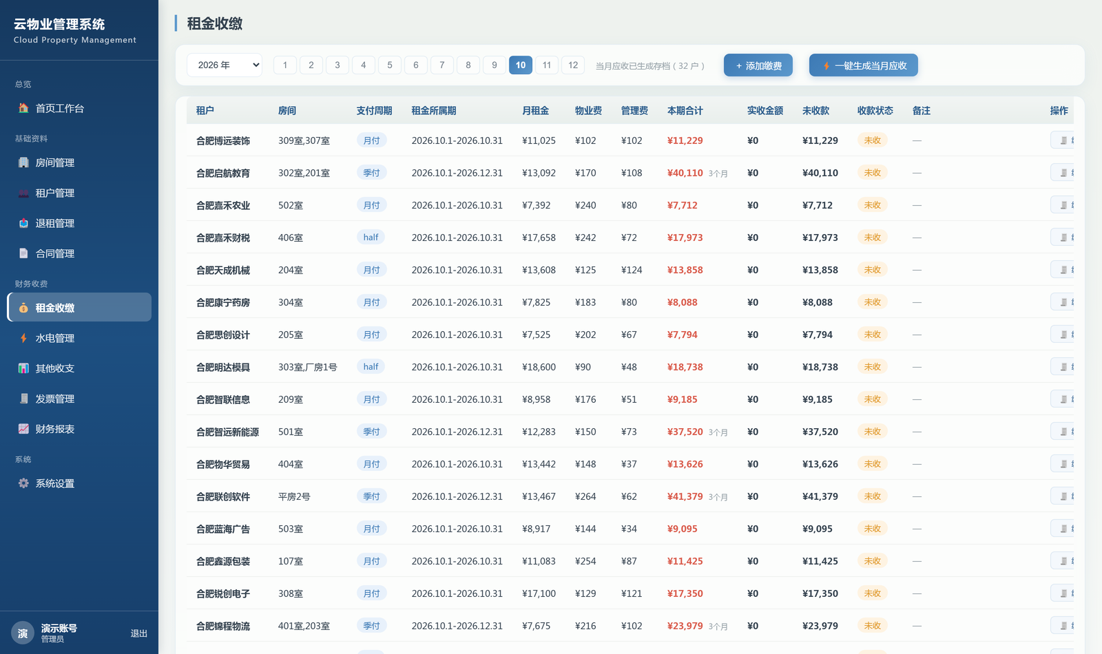Click the 季付 tag for 合肥启航教育
Image resolution: width=1102 pixels, height=654 pixels.
pos(372,173)
